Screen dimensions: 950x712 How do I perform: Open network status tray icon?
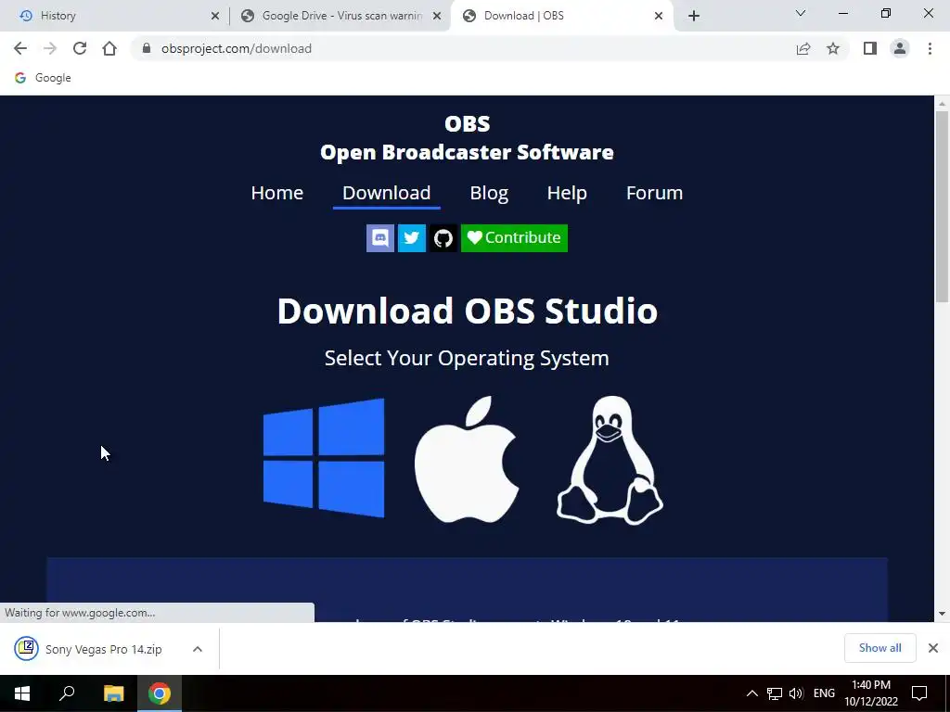click(775, 693)
